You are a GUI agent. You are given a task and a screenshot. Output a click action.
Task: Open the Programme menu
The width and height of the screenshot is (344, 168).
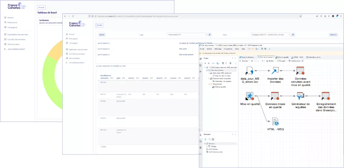(x=228, y=49)
